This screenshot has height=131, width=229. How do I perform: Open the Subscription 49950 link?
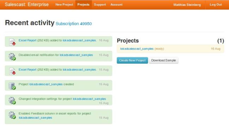(x=74, y=24)
